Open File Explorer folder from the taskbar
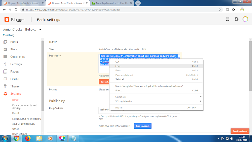The height and width of the screenshot is (142, 252). coord(39,138)
